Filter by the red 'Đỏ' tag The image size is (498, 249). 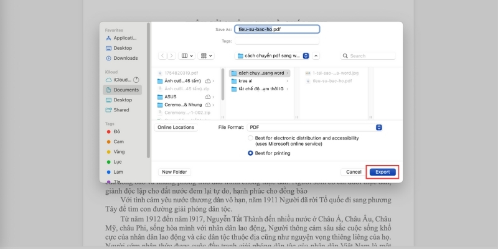116,131
